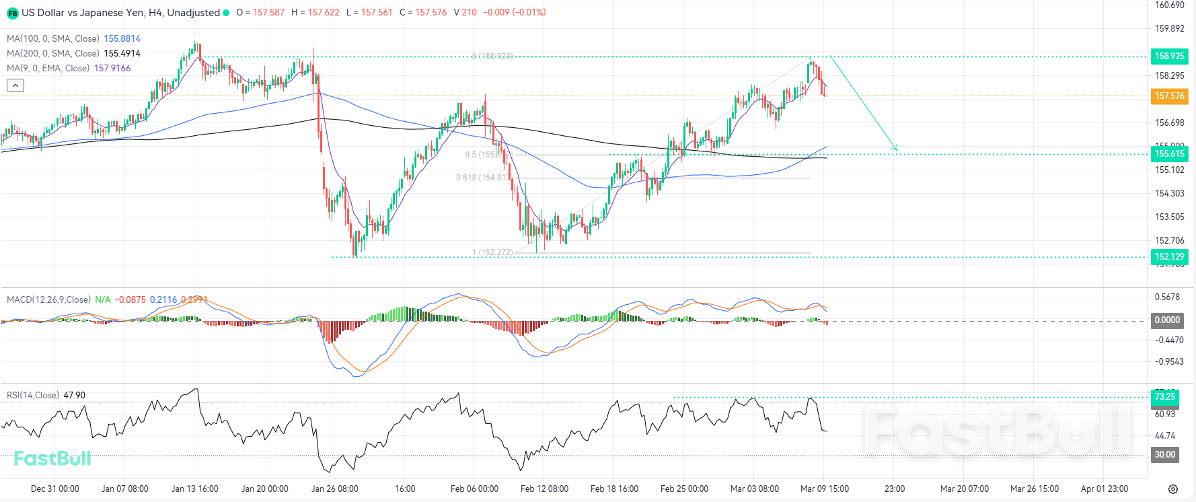Screen dimensions: 1196x502
Task: Collapse the indicator legend list
Action: (15, 85)
